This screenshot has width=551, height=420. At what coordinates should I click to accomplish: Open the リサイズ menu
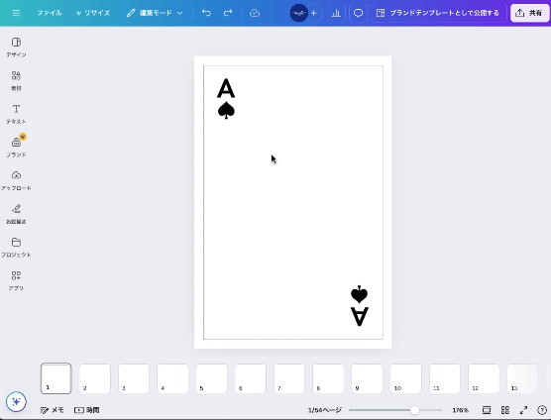click(x=93, y=13)
